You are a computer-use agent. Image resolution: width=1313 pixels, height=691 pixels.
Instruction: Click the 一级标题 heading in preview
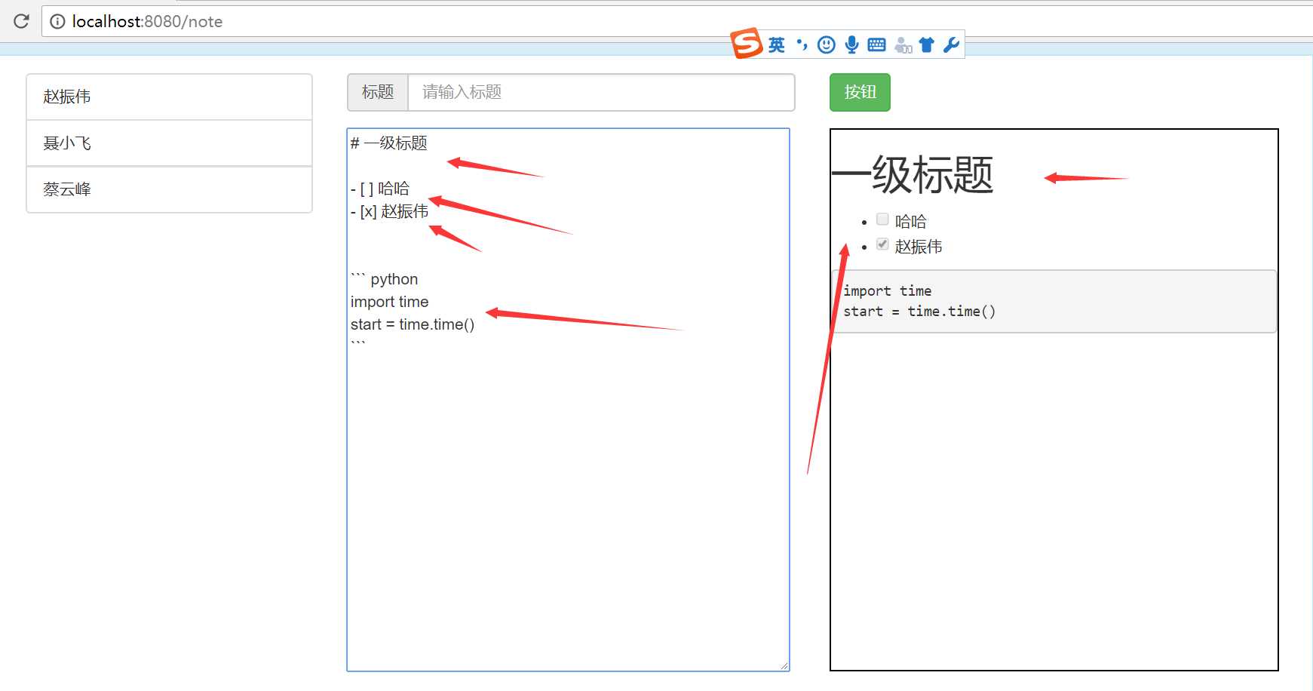(913, 175)
